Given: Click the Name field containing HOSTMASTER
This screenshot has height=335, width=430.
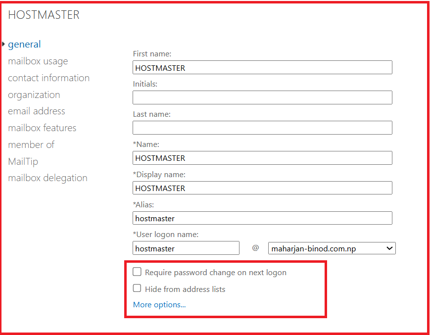Looking at the screenshot, I should 262,158.
